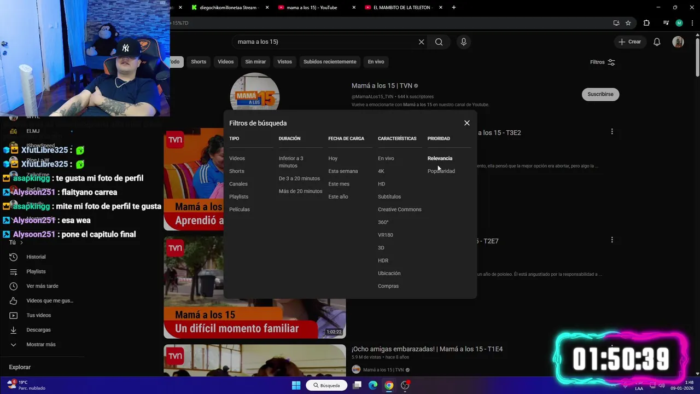Open Videos que me gustan in sidebar
700x394 pixels.
49,300
